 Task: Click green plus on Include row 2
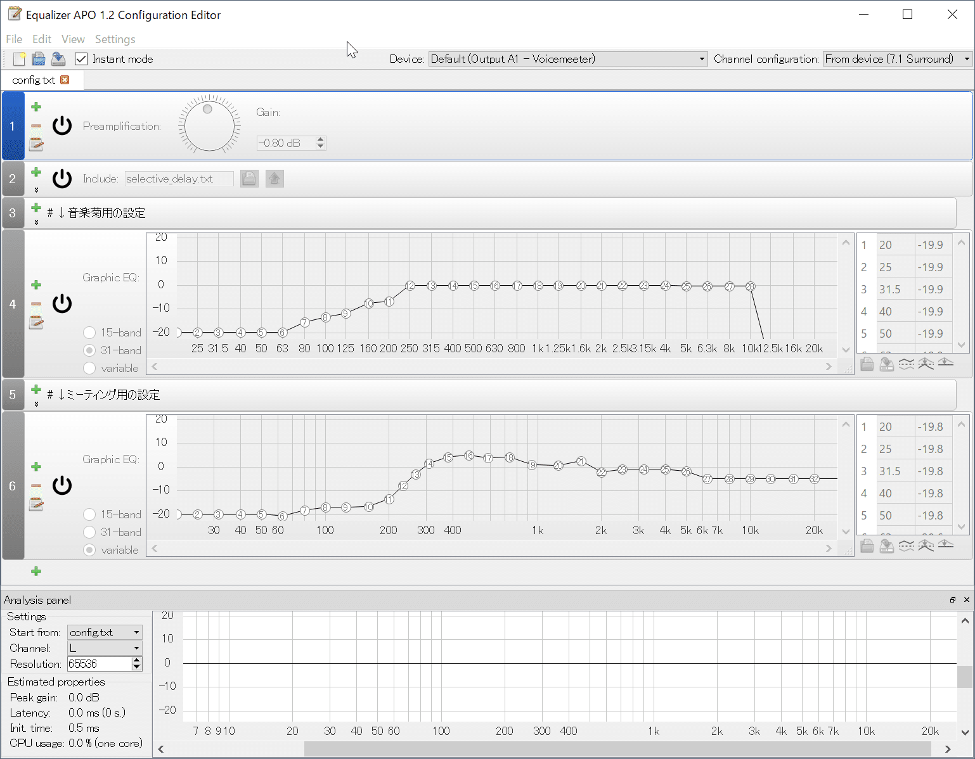(x=36, y=172)
